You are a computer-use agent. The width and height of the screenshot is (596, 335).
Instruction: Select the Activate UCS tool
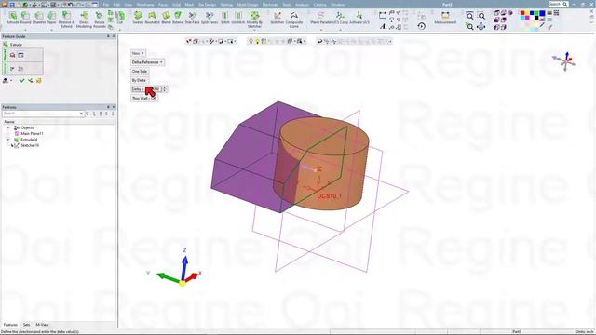point(359,18)
